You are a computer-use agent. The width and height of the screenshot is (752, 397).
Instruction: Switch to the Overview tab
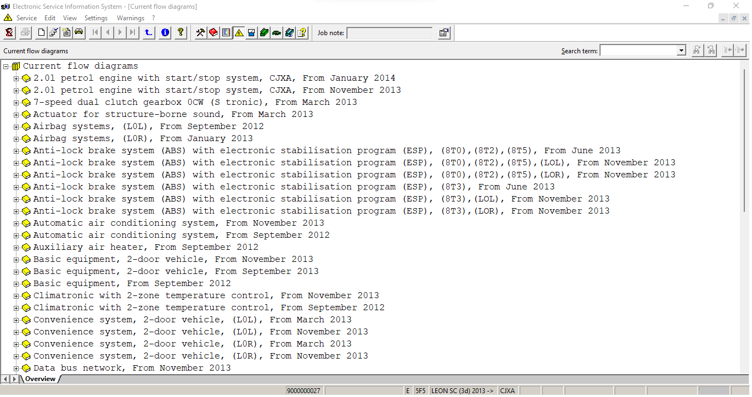40,379
